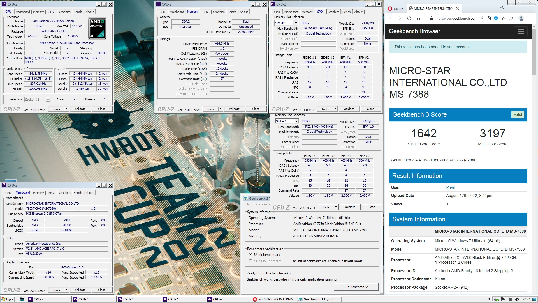Click the language indicator EN in taskbar
This screenshot has height=303, width=538.
(x=488, y=299)
